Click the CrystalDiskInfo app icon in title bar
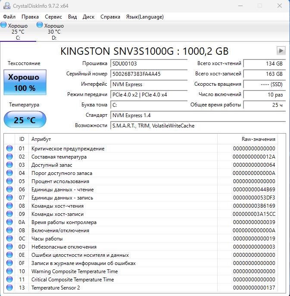 6,6
